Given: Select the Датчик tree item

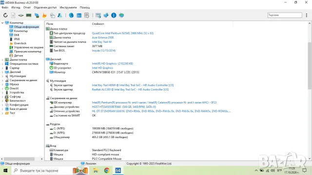Looking at the screenshot, I should point(19,55).
